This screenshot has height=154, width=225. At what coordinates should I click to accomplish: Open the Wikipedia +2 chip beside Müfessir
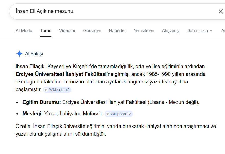pyautogui.click(x=119, y=114)
